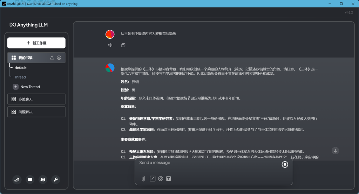The width and height of the screenshot is (359, 194).
Task: Click the 职业背景 heading
Action: click(x=128, y=106)
